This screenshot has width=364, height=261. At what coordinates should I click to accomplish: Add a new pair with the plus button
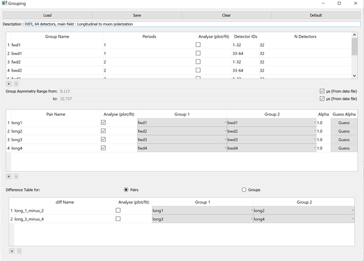coord(9,176)
